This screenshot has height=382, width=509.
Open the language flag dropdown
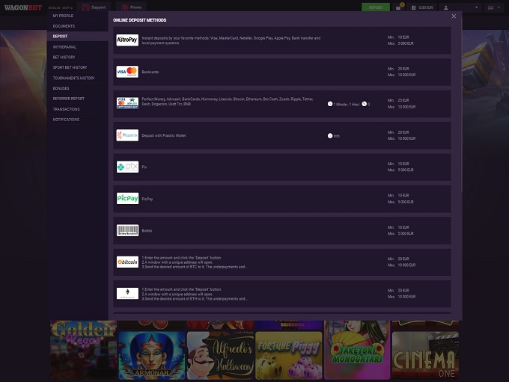pyautogui.click(x=494, y=7)
